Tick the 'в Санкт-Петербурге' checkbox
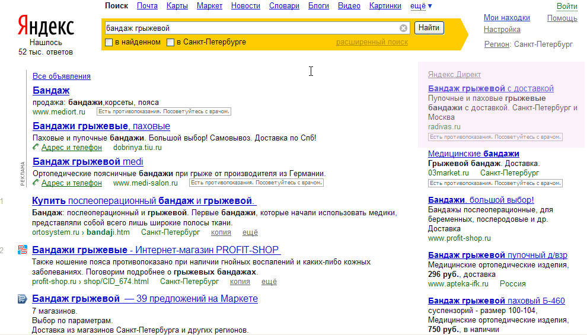Screen dimensions: 587x335 point(170,42)
